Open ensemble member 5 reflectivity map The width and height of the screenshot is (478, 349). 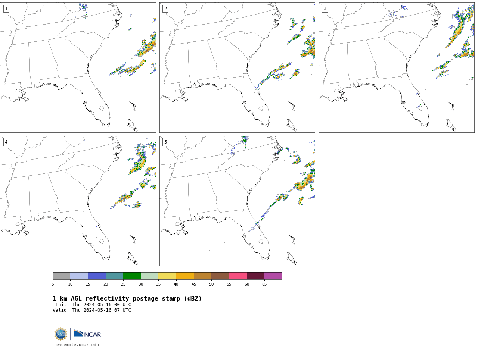click(x=237, y=201)
